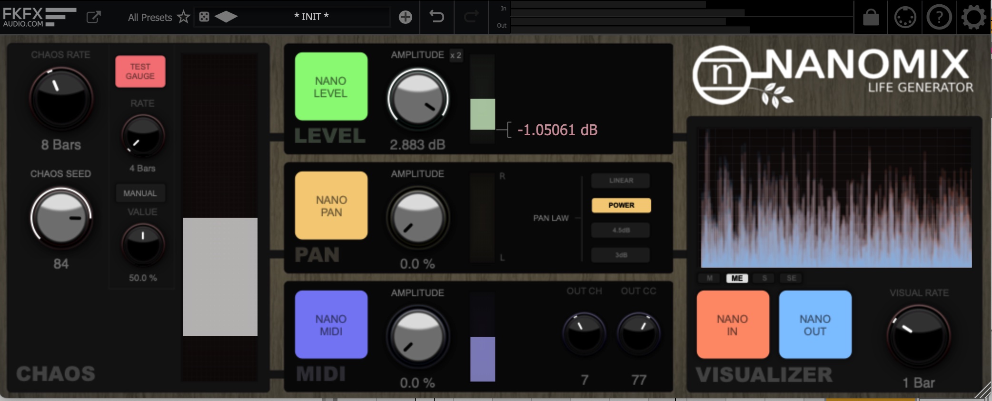This screenshot has width=992, height=401.
Task: Toggle the Nano Pan module
Action: 331,206
